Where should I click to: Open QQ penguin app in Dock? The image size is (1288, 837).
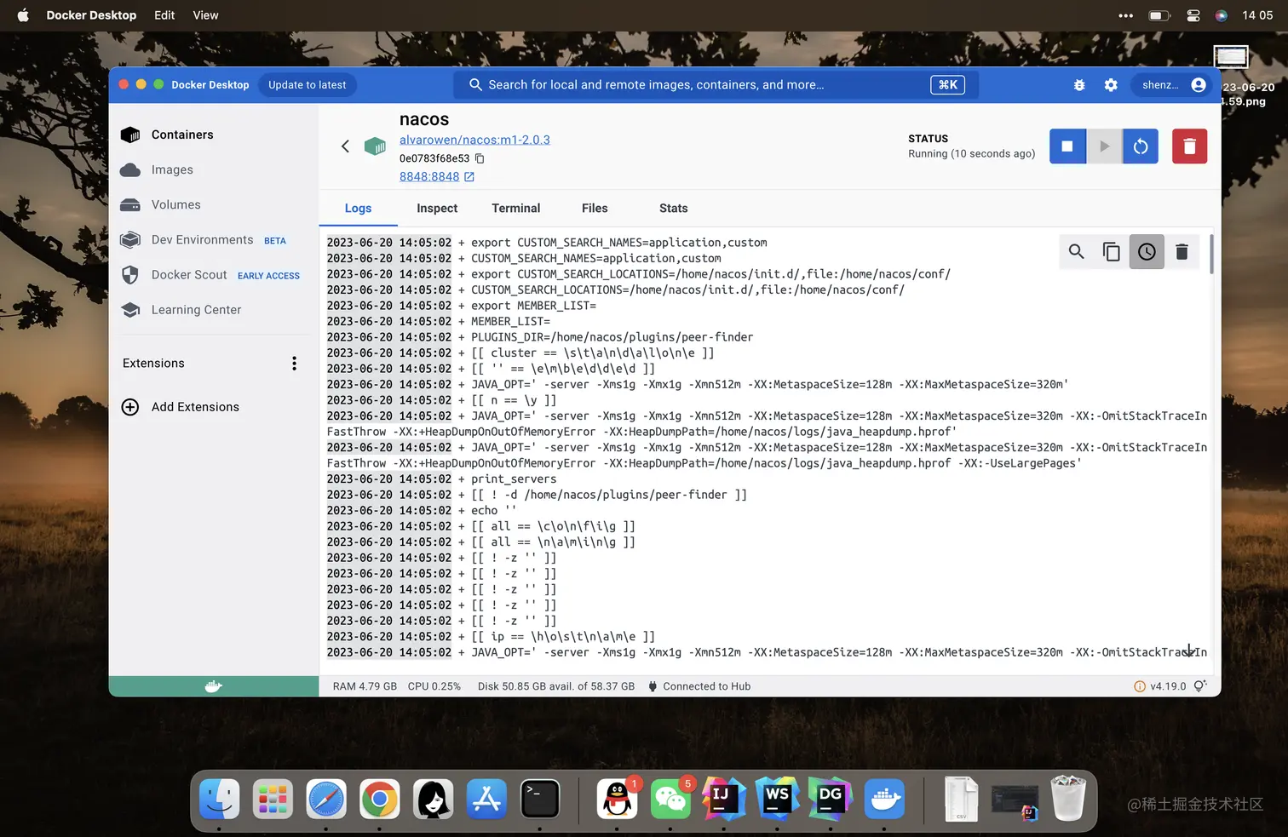point(617,800)
